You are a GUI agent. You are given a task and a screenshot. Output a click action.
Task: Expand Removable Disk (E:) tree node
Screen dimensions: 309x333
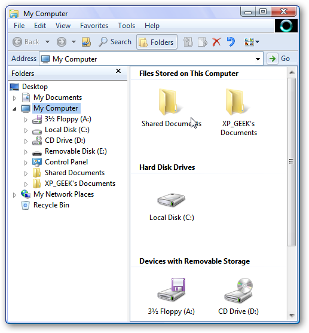(26, 152)
